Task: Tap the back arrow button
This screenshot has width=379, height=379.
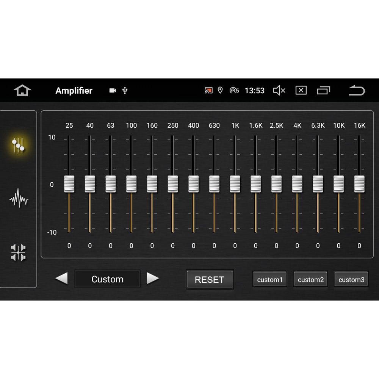Action: 357,91
